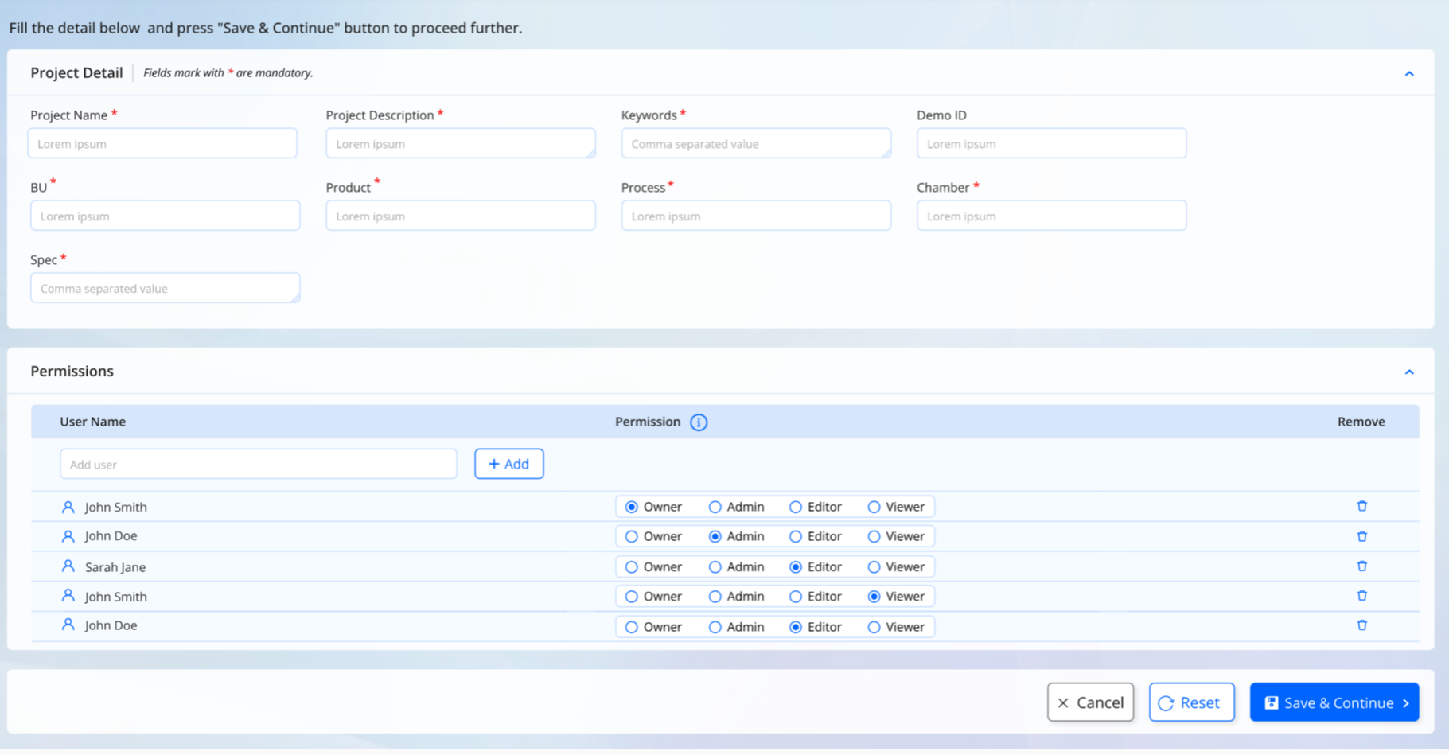Set Sarah Jane's permission to Owner

(x=632, y=567)
